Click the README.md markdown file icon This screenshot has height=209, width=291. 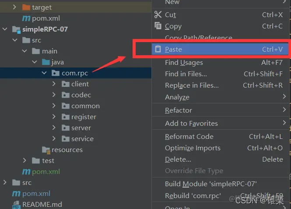tap(16, 205)
